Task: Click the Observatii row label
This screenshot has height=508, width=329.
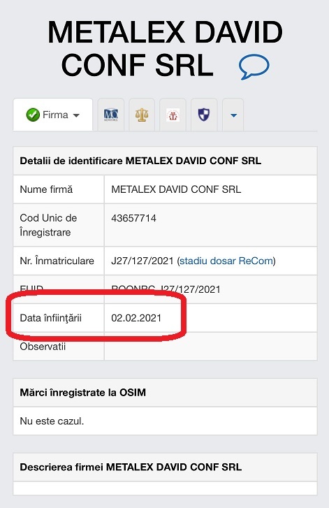Action: coord(43,347)
